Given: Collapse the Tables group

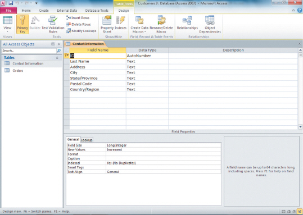Looking at the screenshot, I should [x=57, y=58].
